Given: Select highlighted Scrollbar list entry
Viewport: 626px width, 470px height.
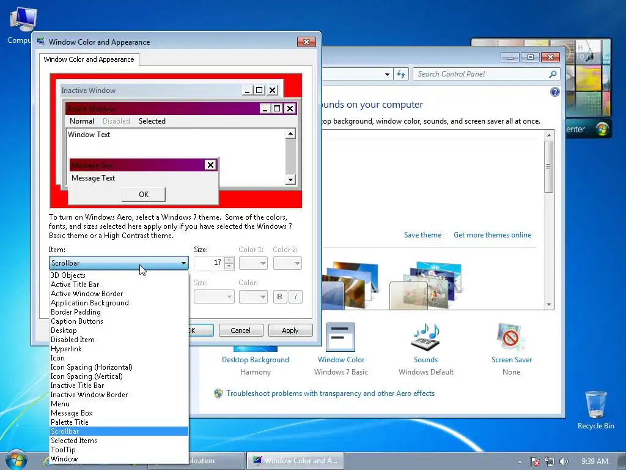Looking at the screenshot, I should (x=119, y=431).
